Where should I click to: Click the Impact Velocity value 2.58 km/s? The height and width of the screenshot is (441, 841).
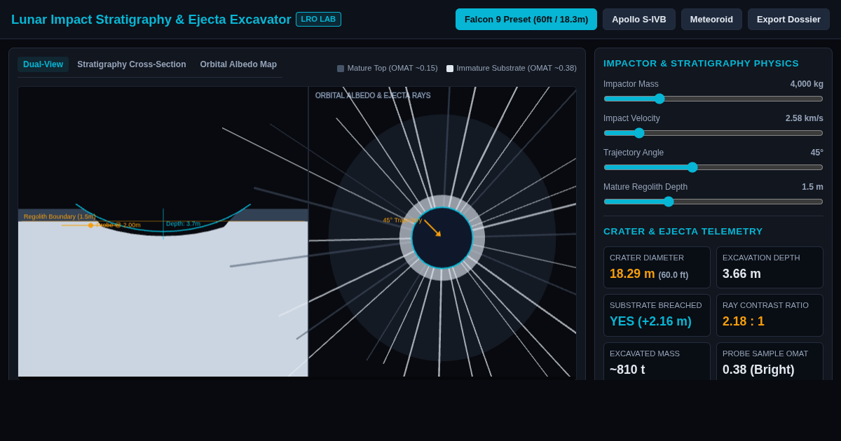[805, 118]
